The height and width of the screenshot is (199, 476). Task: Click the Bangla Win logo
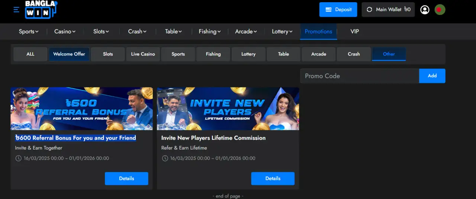tap(41, 10)
